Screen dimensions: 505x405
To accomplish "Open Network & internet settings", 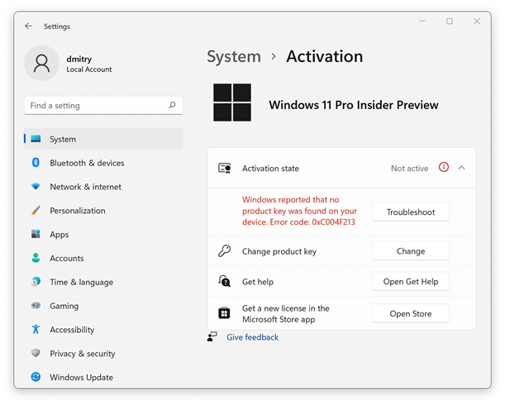I will (x=103, y=187).
